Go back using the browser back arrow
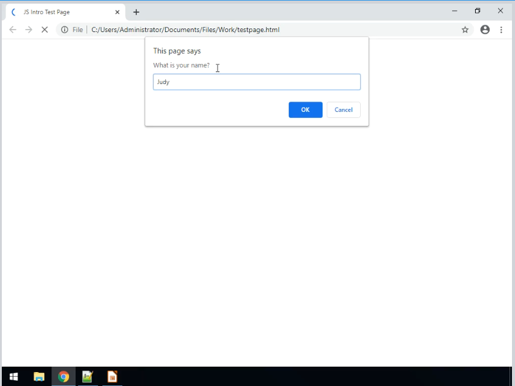The image size is (515, 386). [x=13, y=30]
